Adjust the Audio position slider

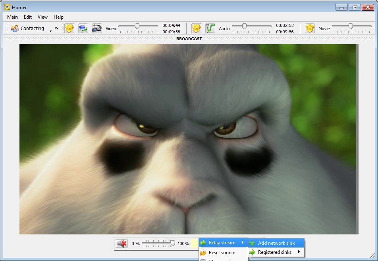click(x=252, y=28)
